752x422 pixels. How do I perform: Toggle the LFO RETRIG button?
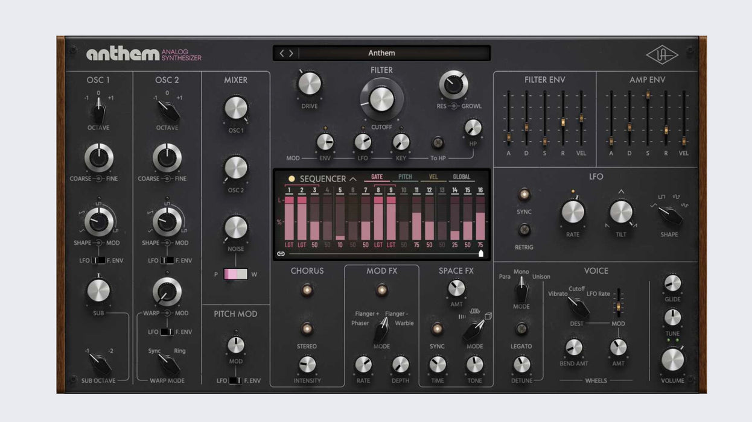point(524,229)
